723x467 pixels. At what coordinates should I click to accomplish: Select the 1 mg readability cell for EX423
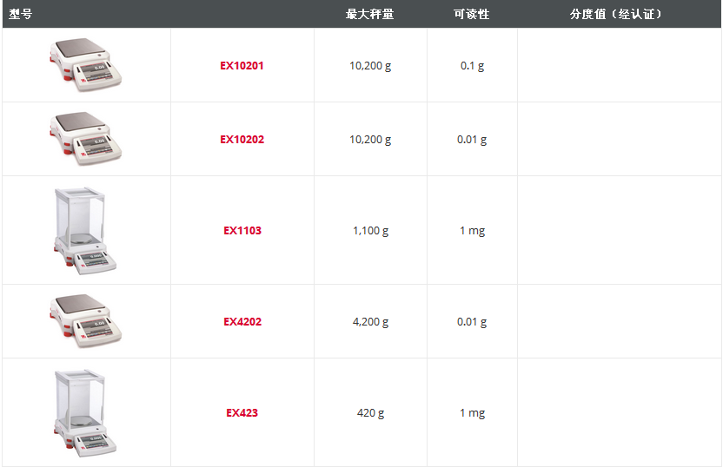point(472,413)
